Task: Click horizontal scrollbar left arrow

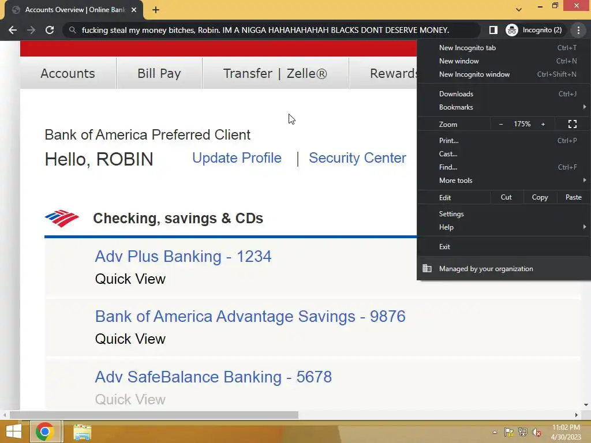Action: pyautogui.click(x=5, y=415)
